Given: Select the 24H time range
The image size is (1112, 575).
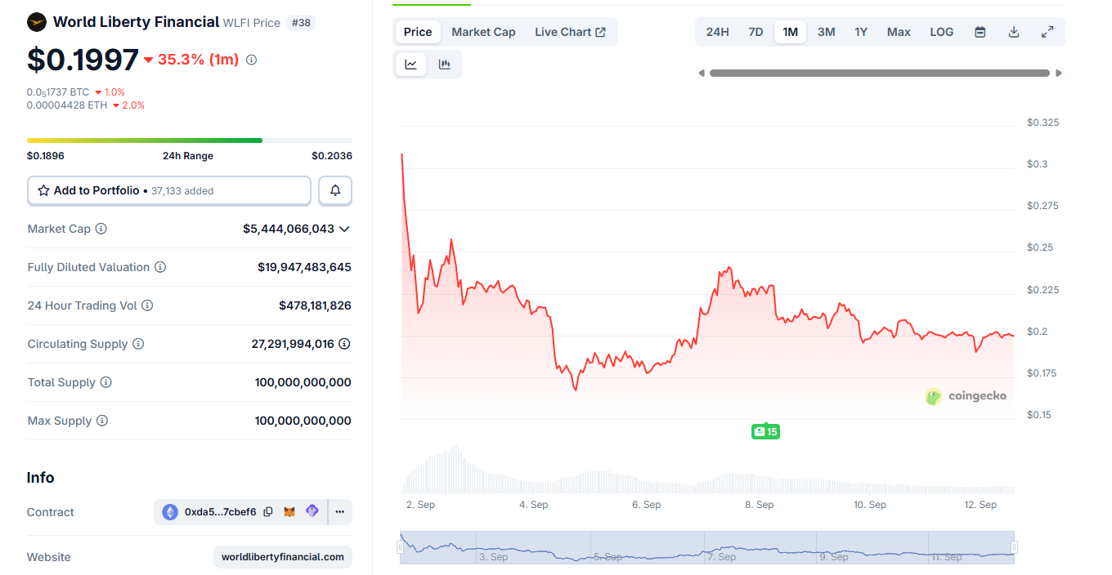Looking at the screenshot, I should pyautogui.click(x=717, y=32).
